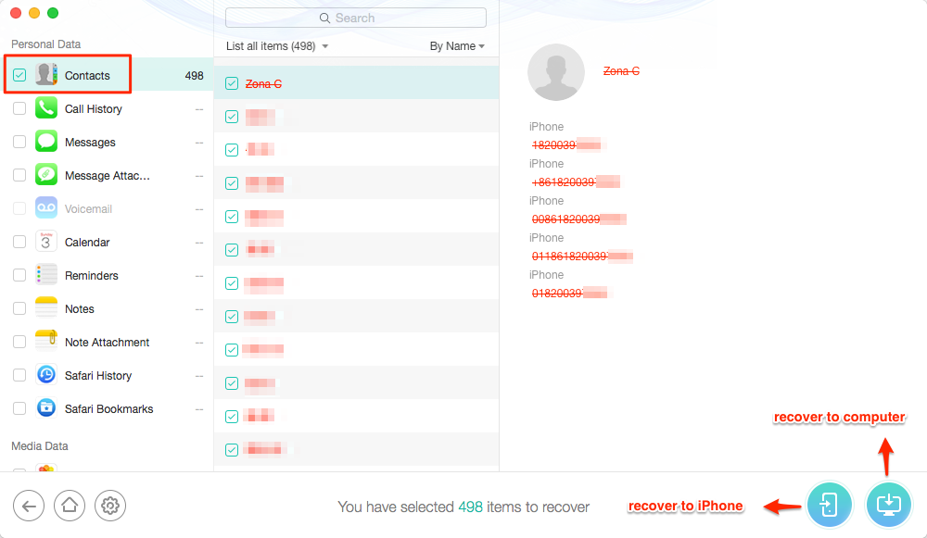The width and height of the screenshot is (927, 538).
Task: Click the 01820039 phone number
Action: coord(569,293)
